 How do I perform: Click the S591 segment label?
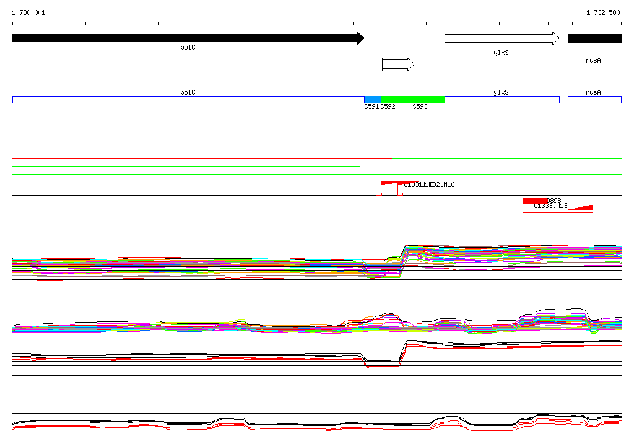click(371, 106)
